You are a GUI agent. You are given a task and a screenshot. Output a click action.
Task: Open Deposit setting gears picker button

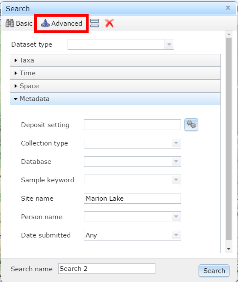tap(191, 125)
